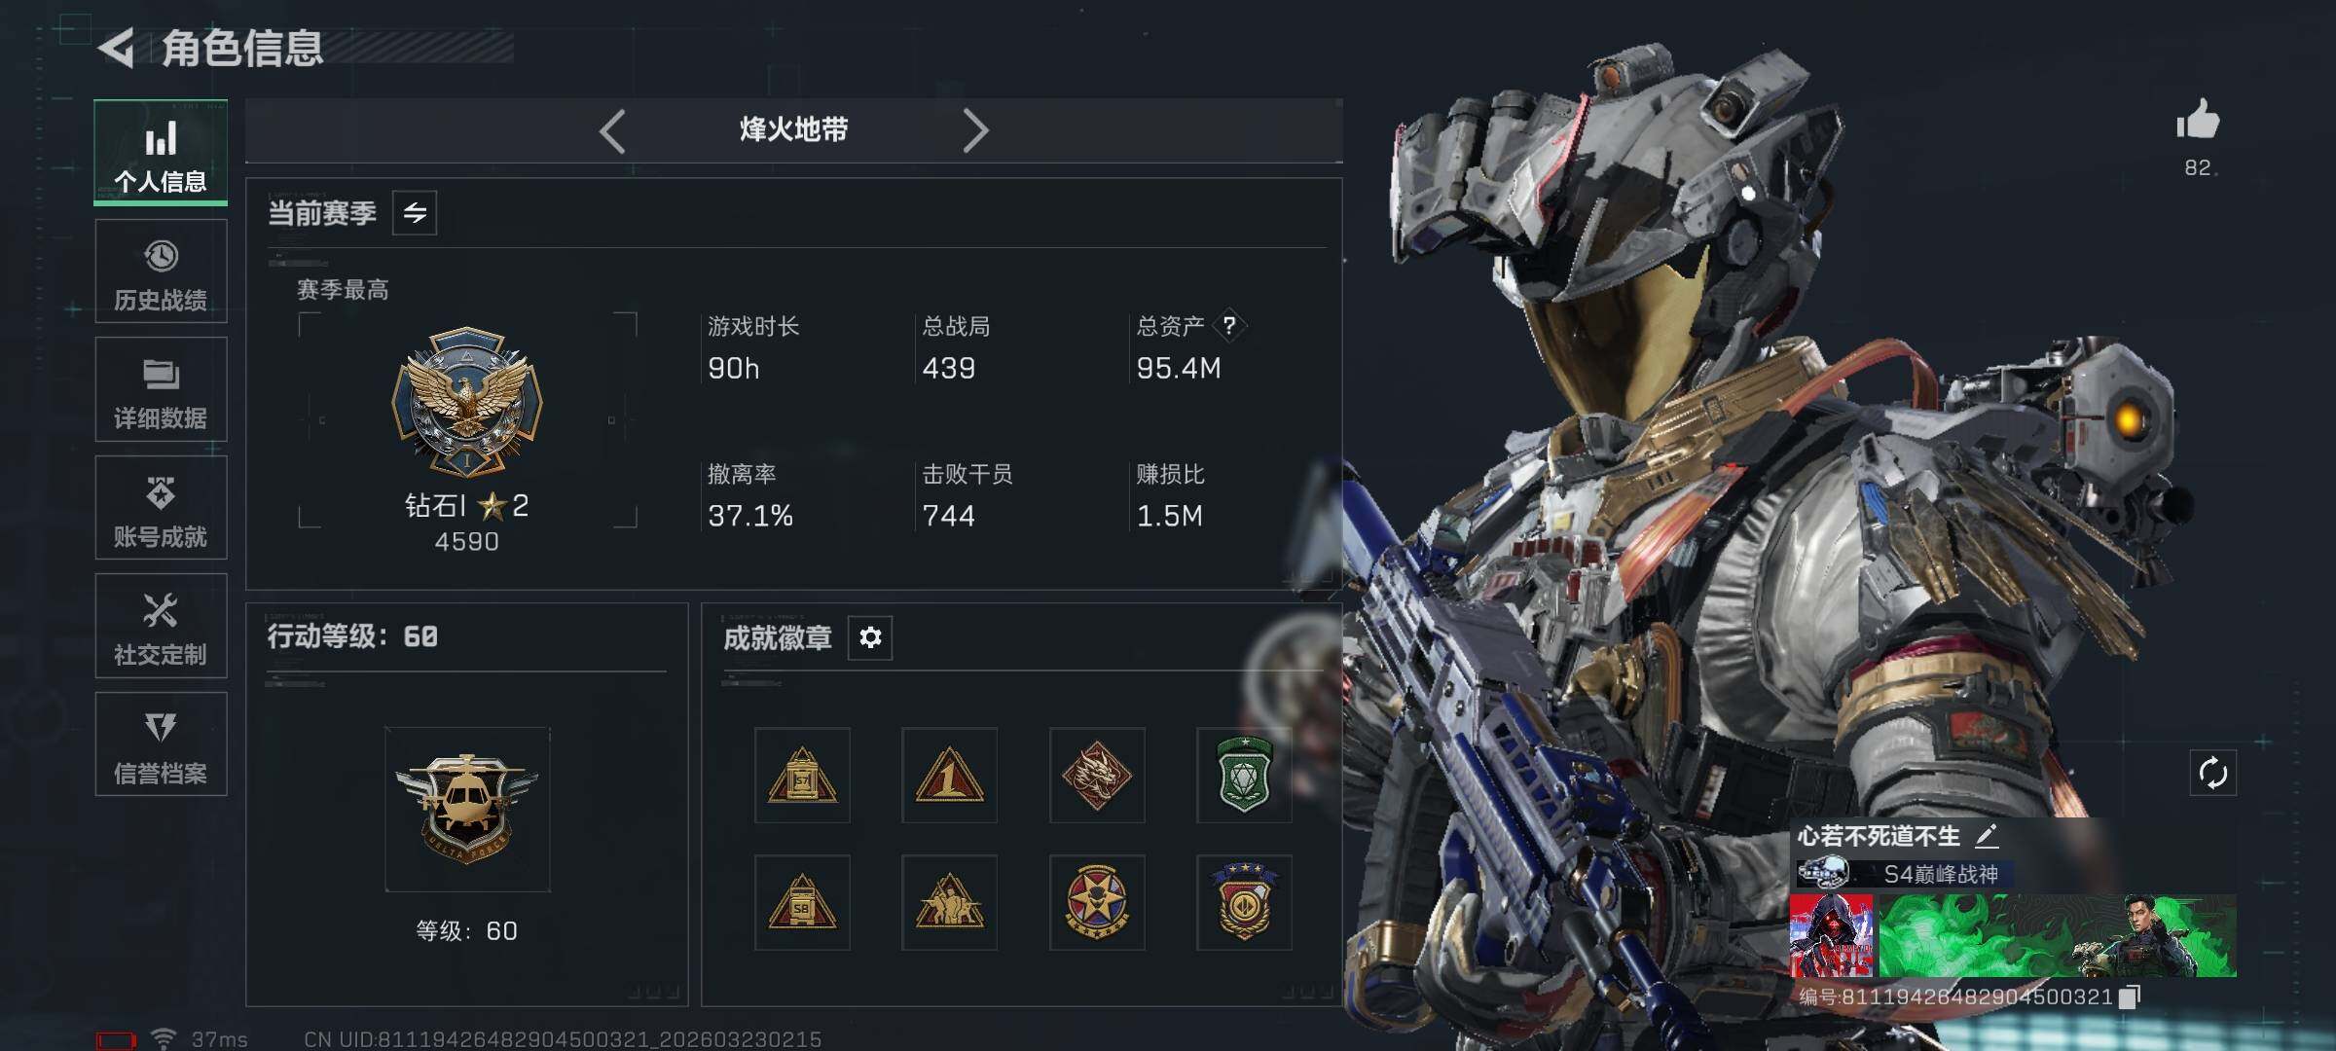Go to the 账号成就 section

(161, 508)
